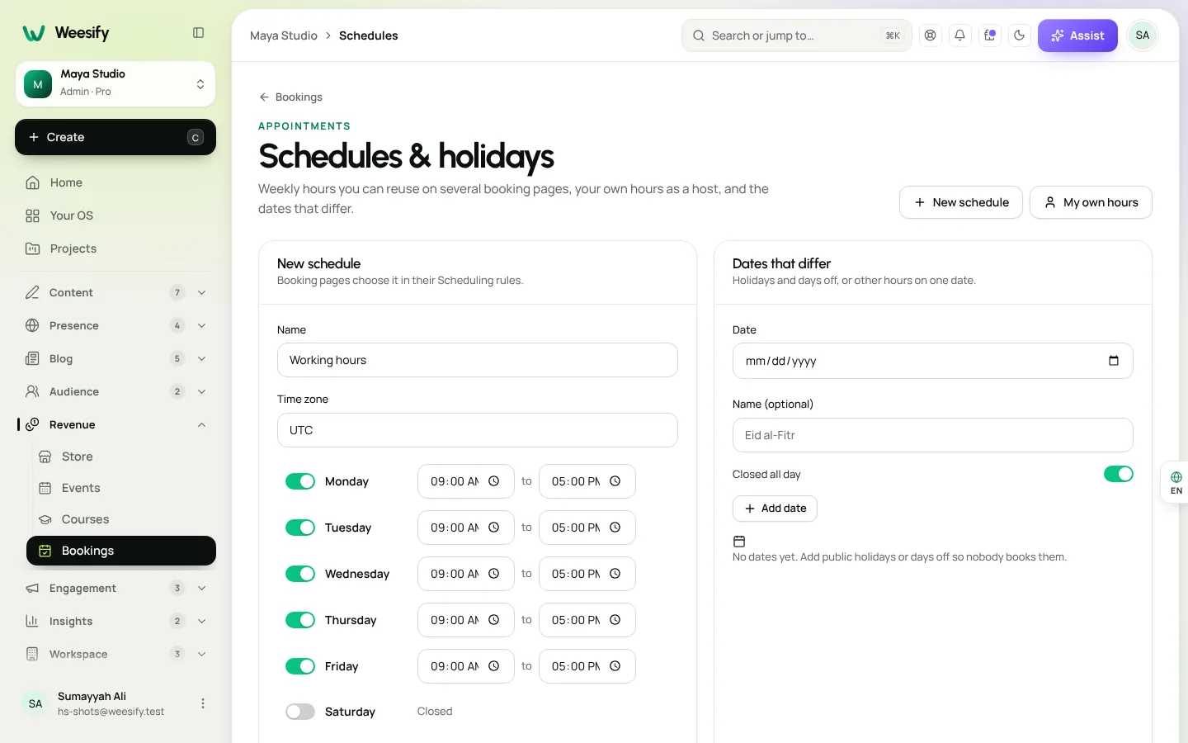Open Thursday start time clock picker

[494, 620]
